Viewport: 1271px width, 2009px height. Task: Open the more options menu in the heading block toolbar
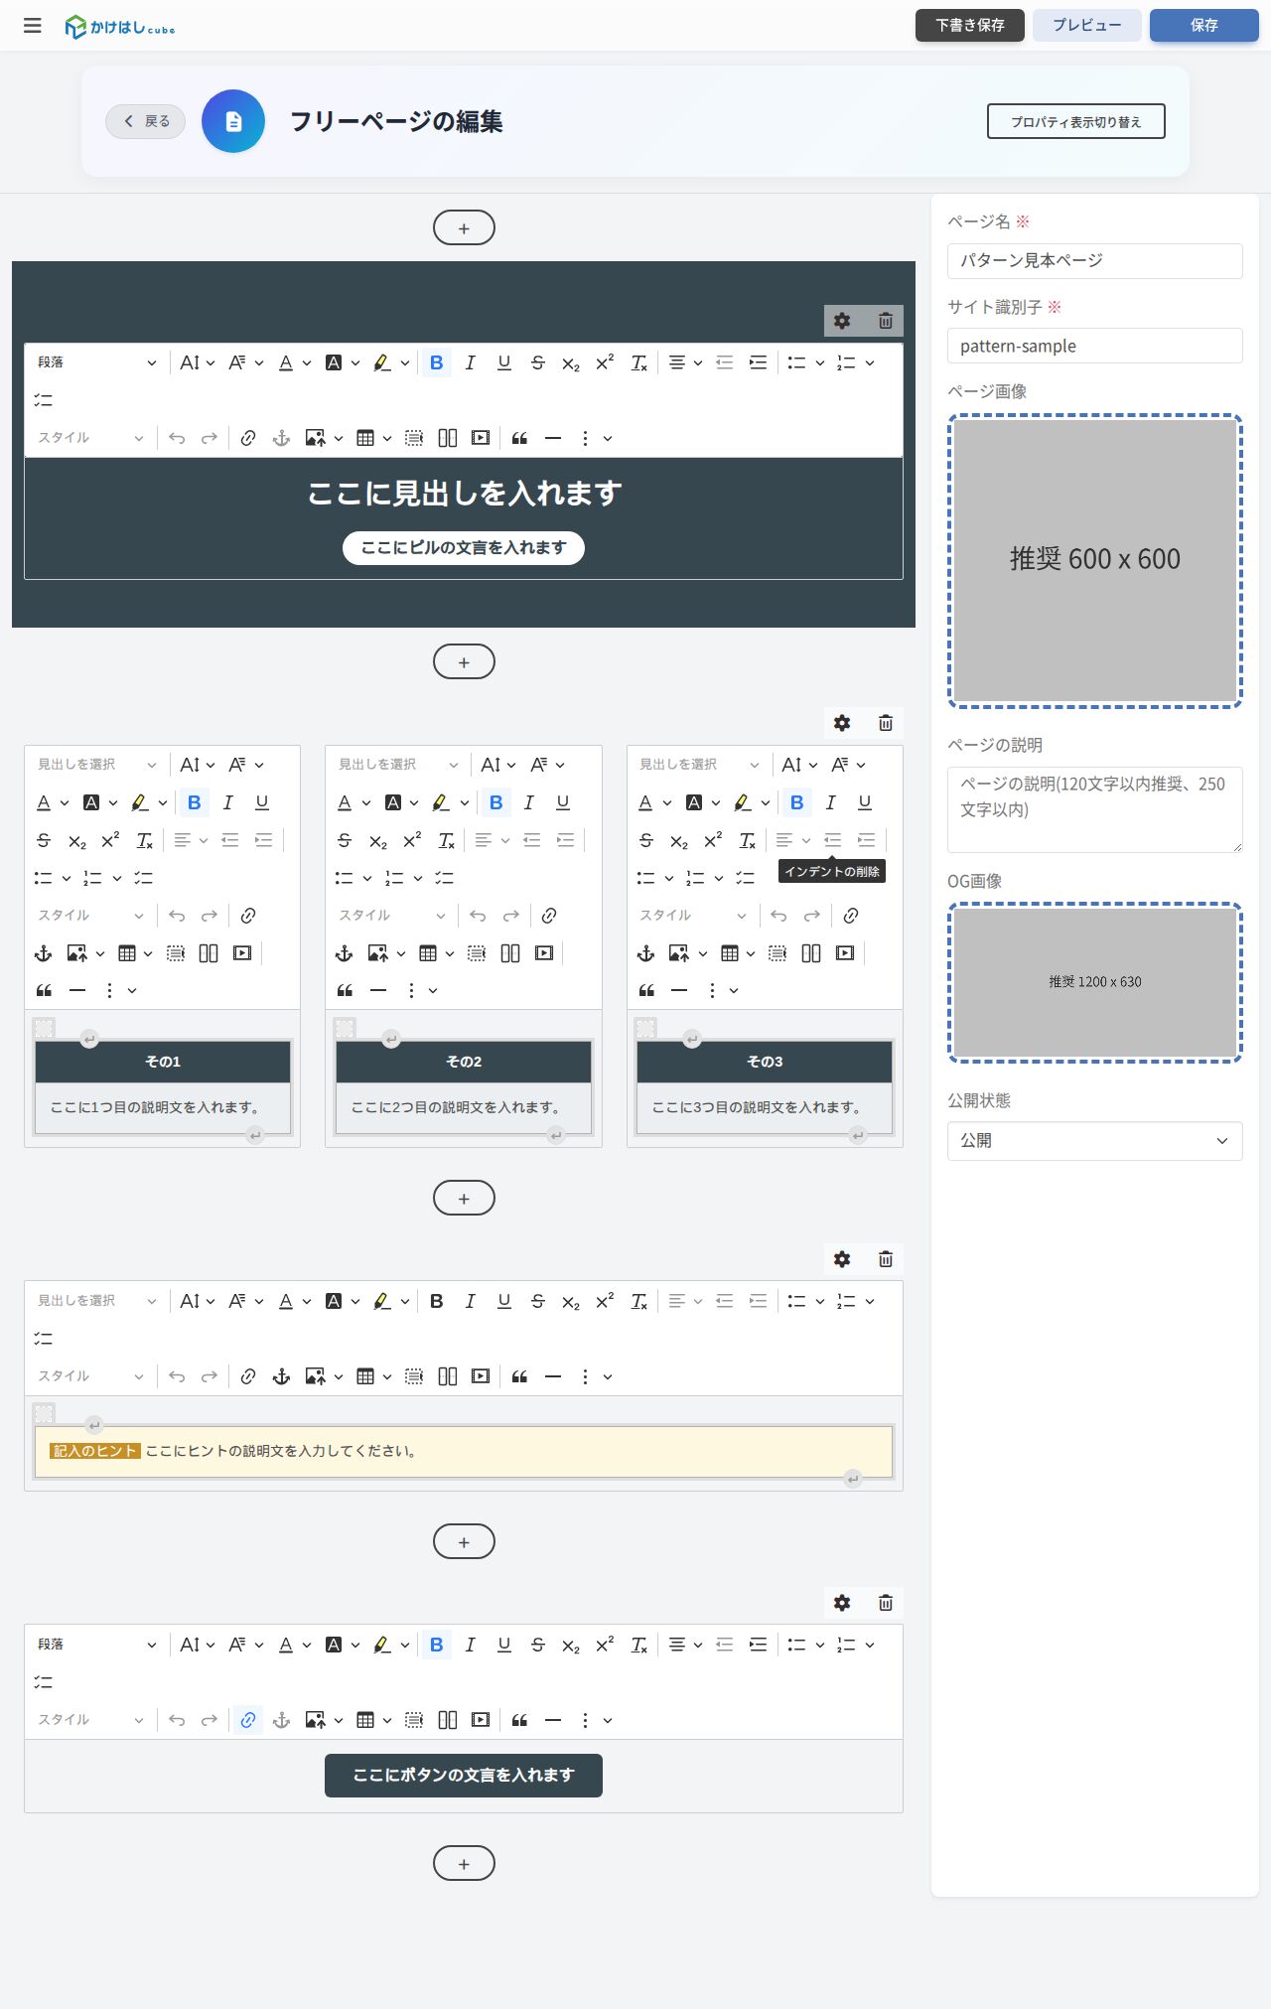(x=595, y=438)
